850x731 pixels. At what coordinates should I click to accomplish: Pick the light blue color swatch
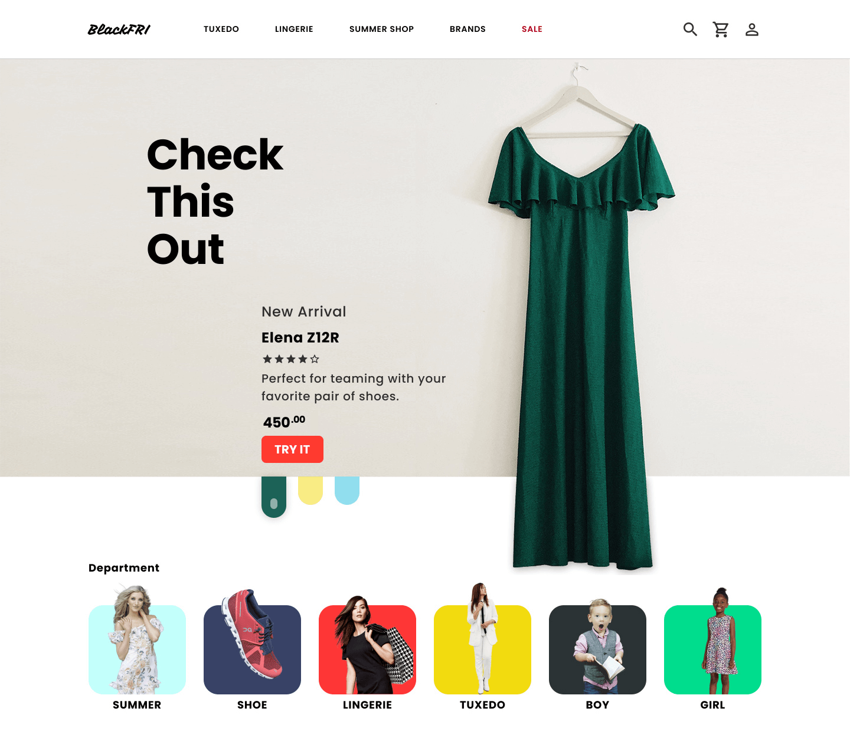tap(347, 490)
